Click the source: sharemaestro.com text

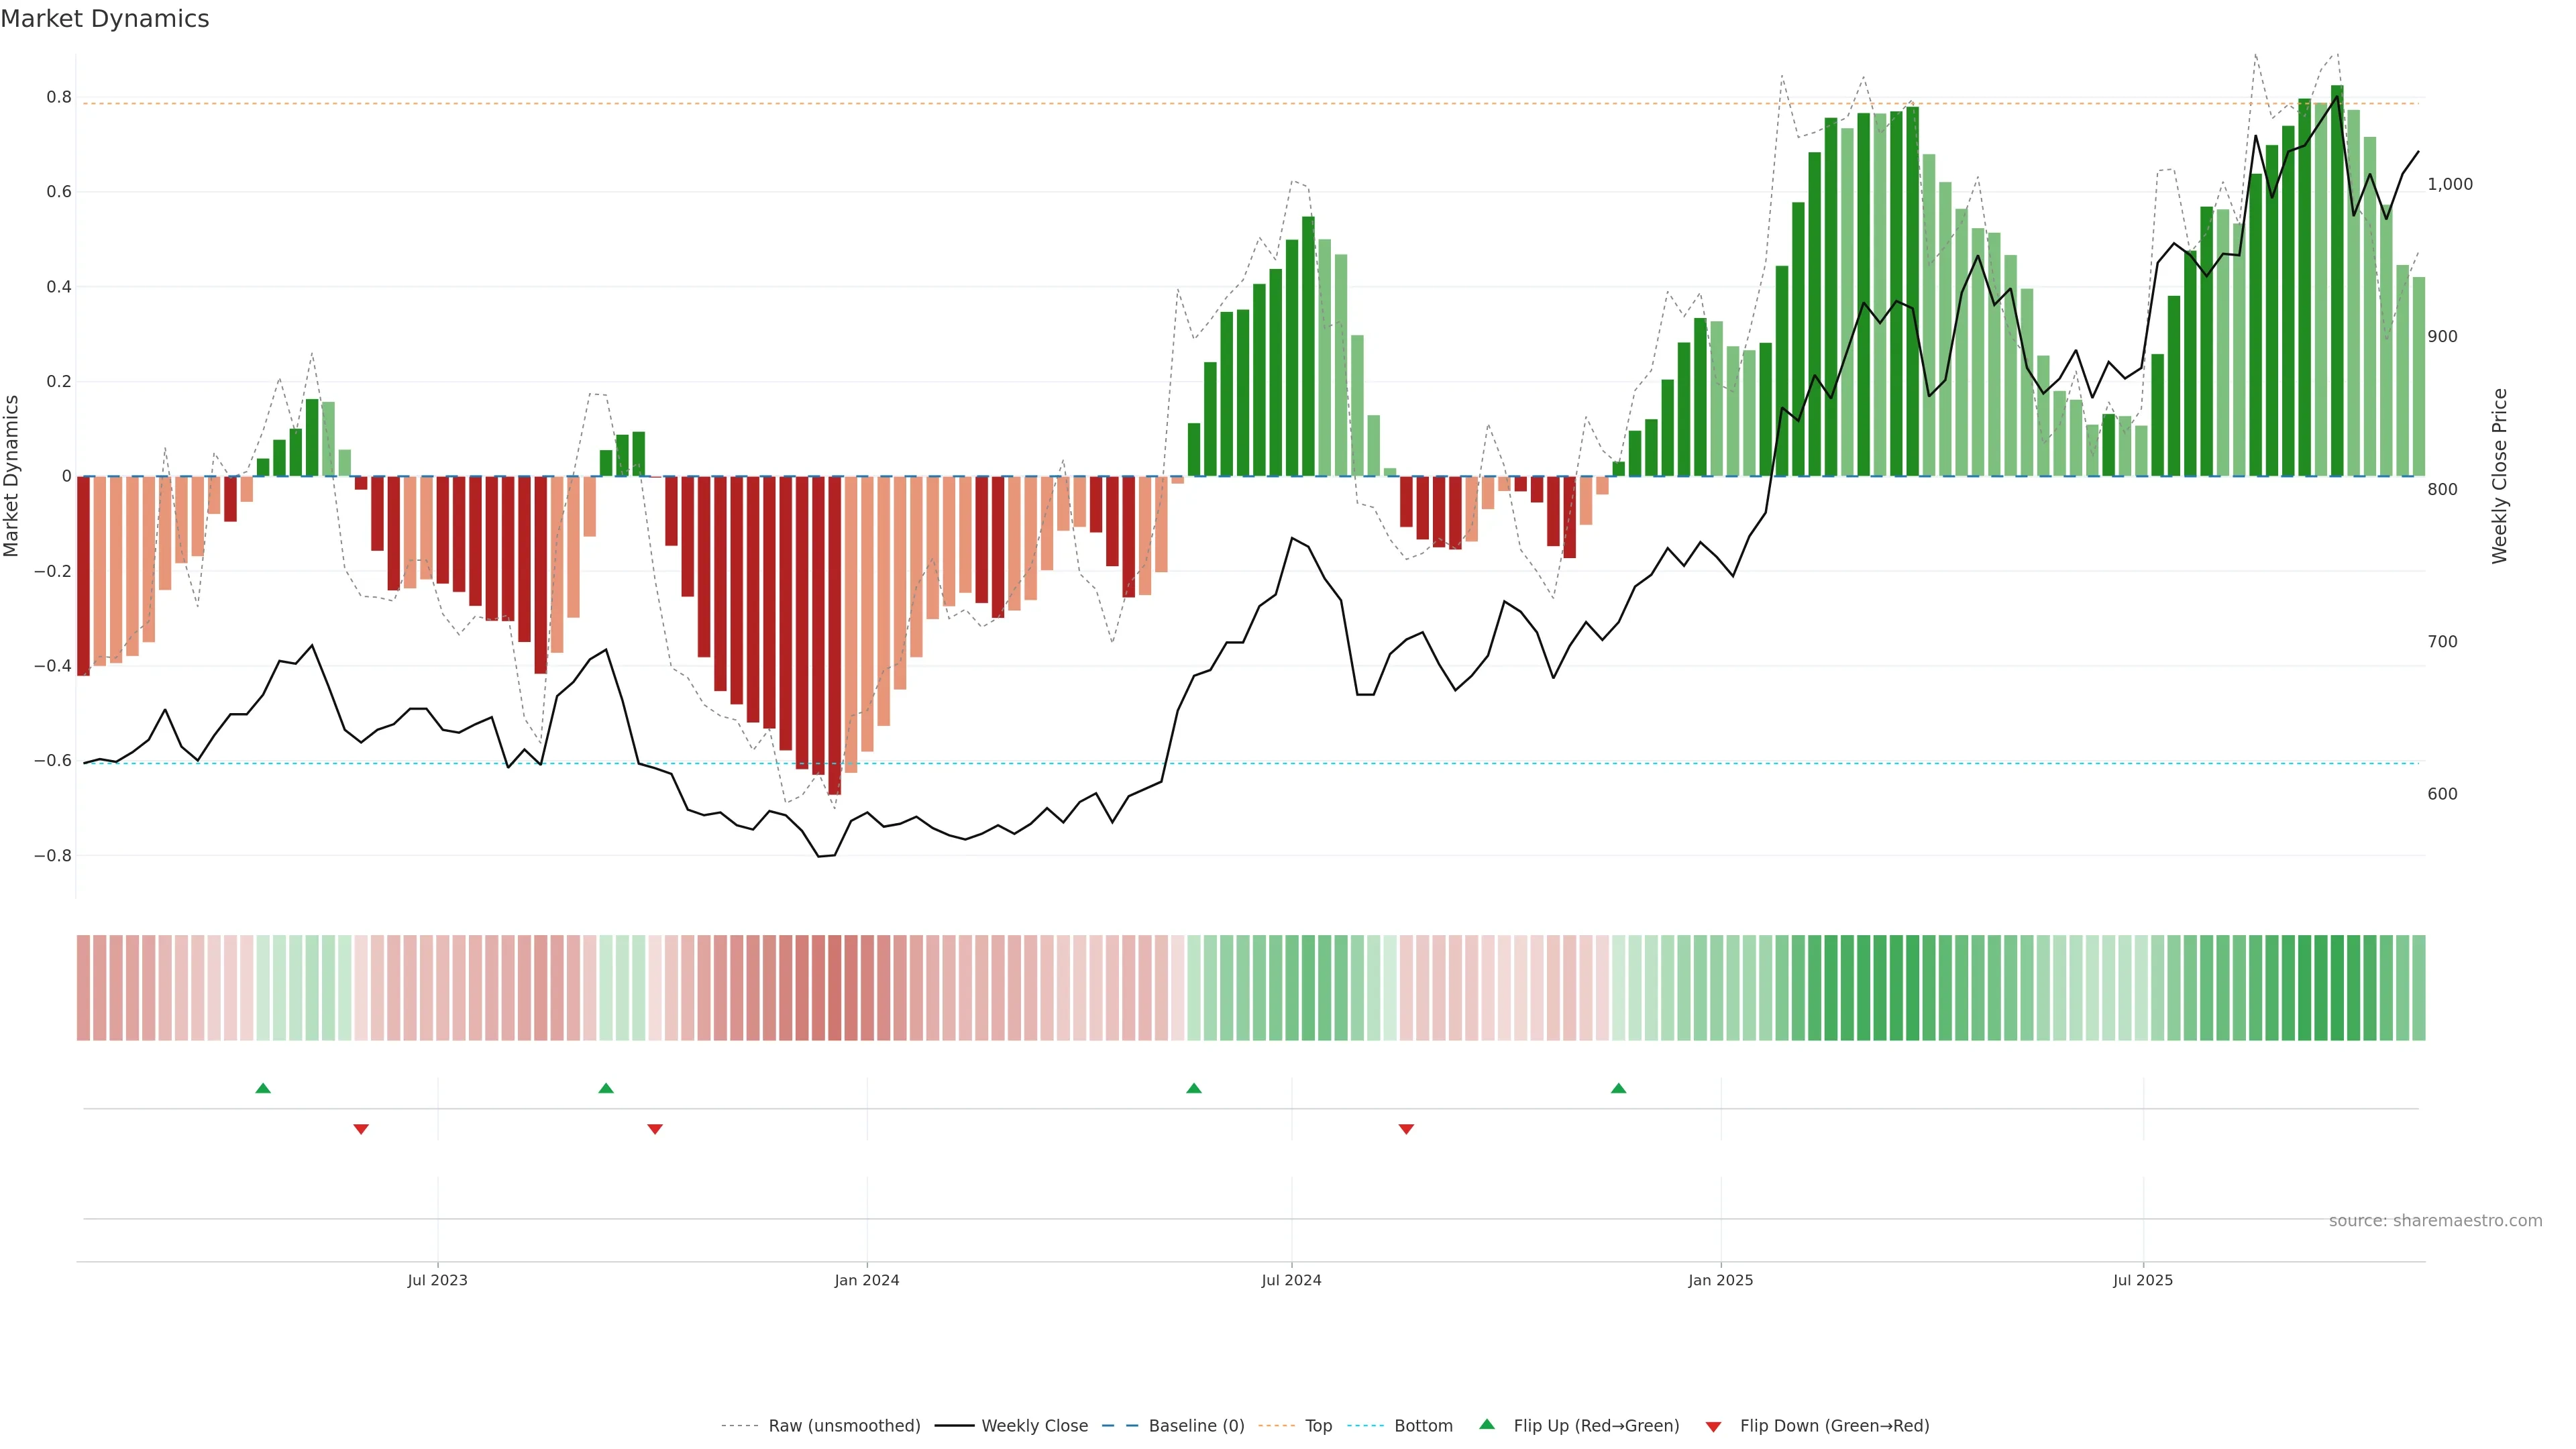[2435, 1220]
